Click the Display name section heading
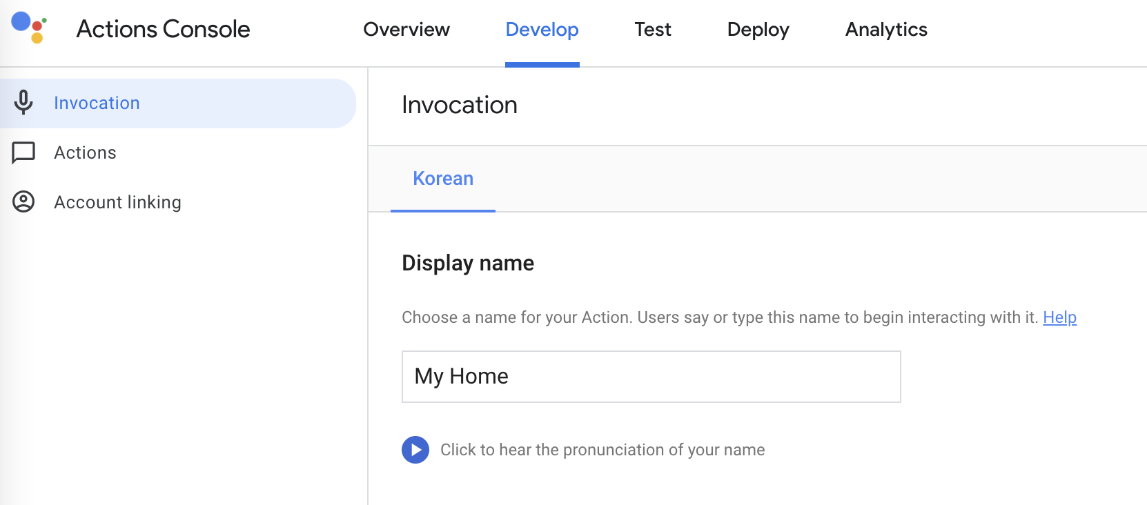The image size is (1147, 505). pos(468,263)
